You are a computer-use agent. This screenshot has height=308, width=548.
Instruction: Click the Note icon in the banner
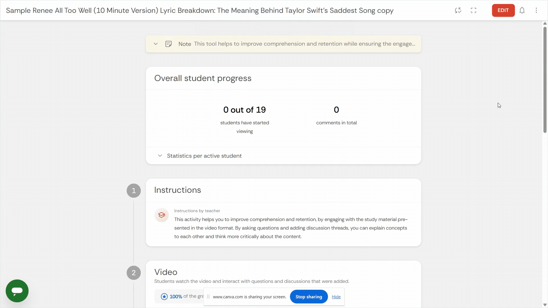click(169, 44)
